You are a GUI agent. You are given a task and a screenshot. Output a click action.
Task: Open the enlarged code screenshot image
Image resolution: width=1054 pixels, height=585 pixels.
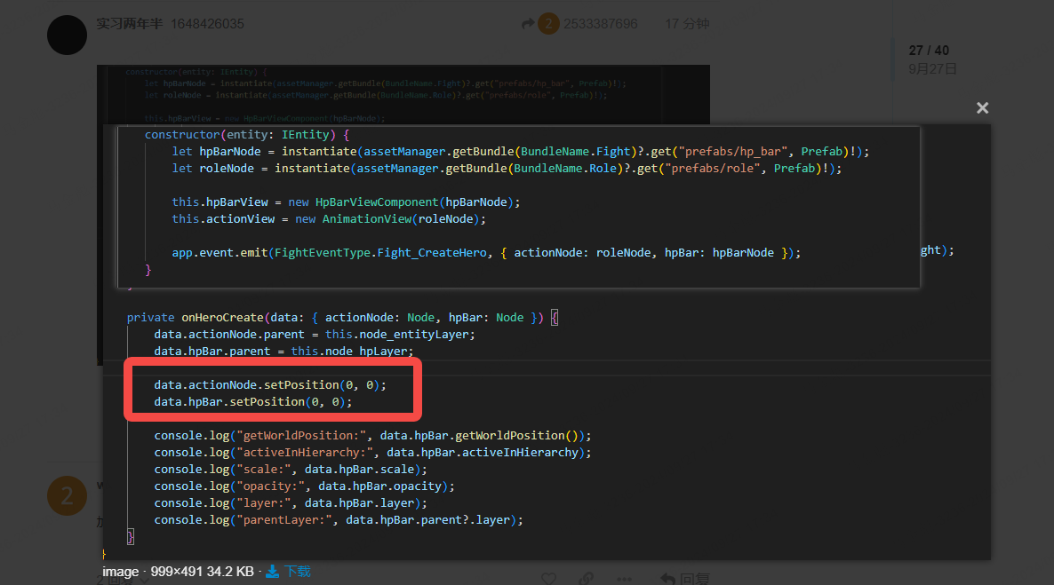pos(547,342)
